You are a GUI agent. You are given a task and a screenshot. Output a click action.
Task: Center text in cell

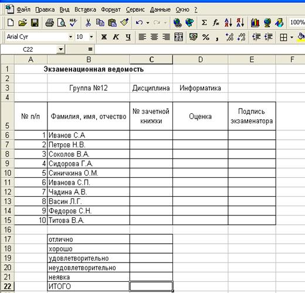click(x=154, y=37)
